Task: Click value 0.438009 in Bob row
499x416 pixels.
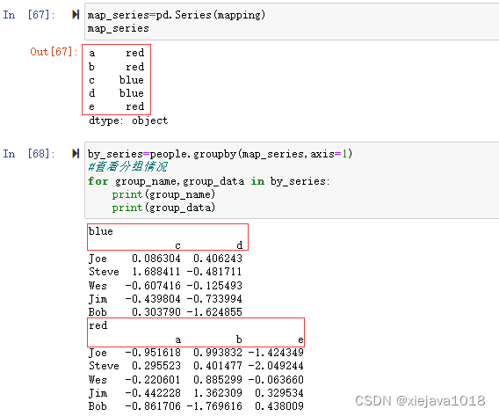Action: coord(279,406)
